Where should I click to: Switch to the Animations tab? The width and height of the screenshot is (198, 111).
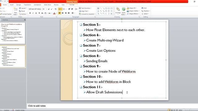click(x=37, y=5)
